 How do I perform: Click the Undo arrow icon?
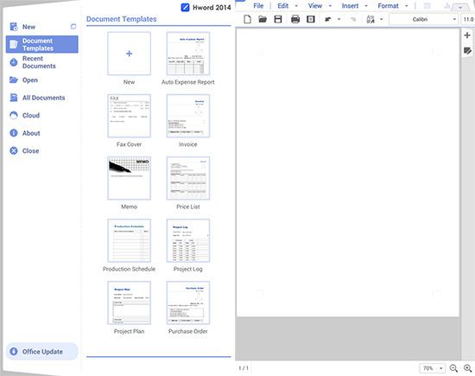tap(328, 19)
